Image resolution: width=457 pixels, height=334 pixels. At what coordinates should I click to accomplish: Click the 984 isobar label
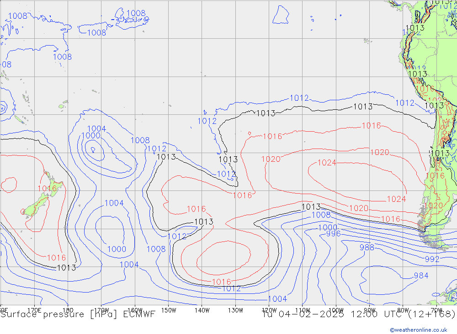tap(421, 276)
